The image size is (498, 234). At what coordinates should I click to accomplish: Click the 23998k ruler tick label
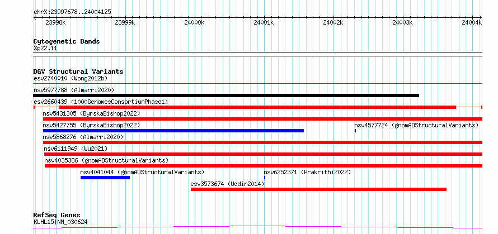tap(55, 22)
